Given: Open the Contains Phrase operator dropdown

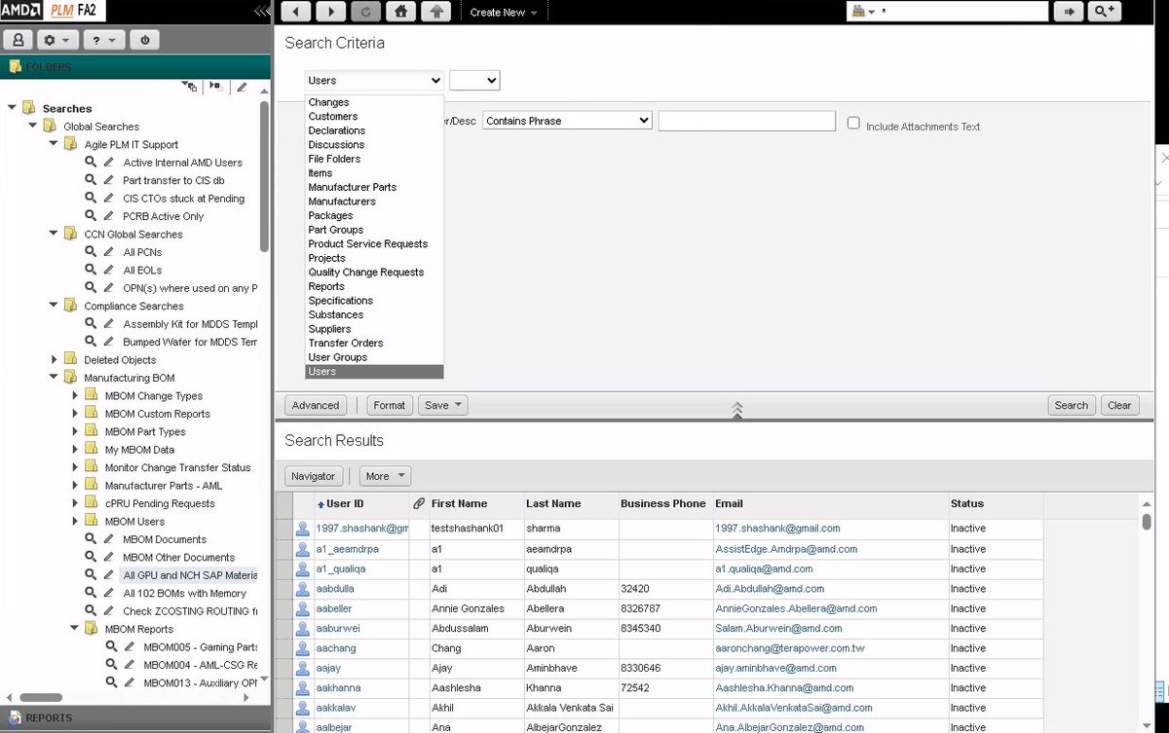Looking at the screenshot, I should coord(567,121).
